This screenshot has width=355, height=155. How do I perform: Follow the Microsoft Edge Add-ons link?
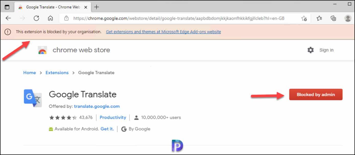coord(163,32)
